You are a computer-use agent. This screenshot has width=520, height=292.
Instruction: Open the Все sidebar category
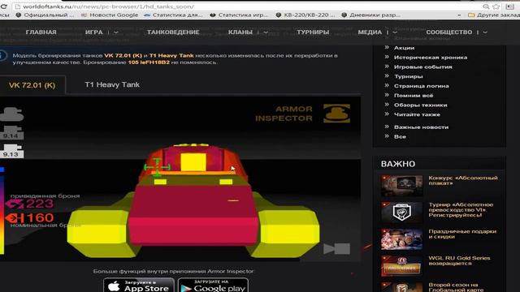pos(400,137)
